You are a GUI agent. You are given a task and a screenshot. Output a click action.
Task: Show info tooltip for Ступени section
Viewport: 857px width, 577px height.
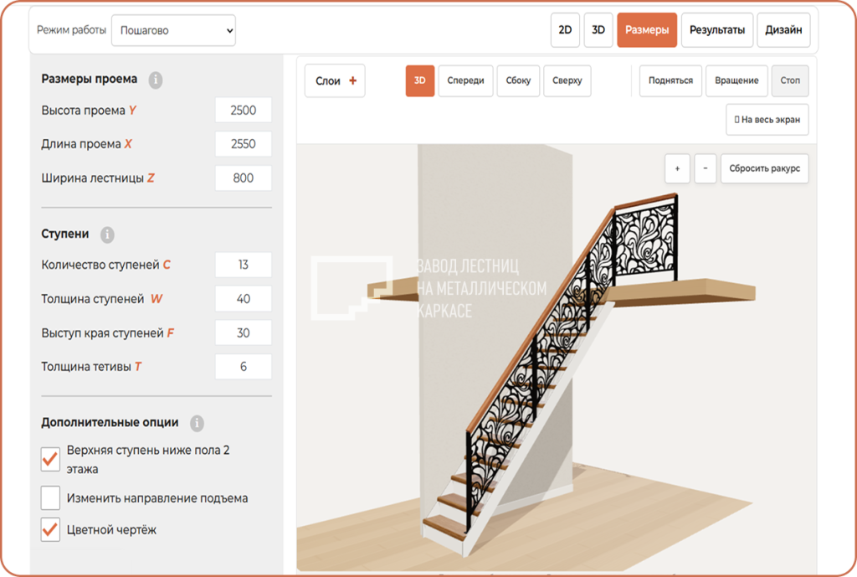[x=107, y=234]
